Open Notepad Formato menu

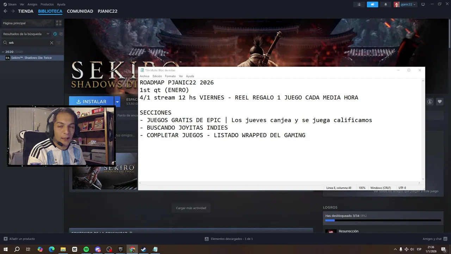(170, 76)
